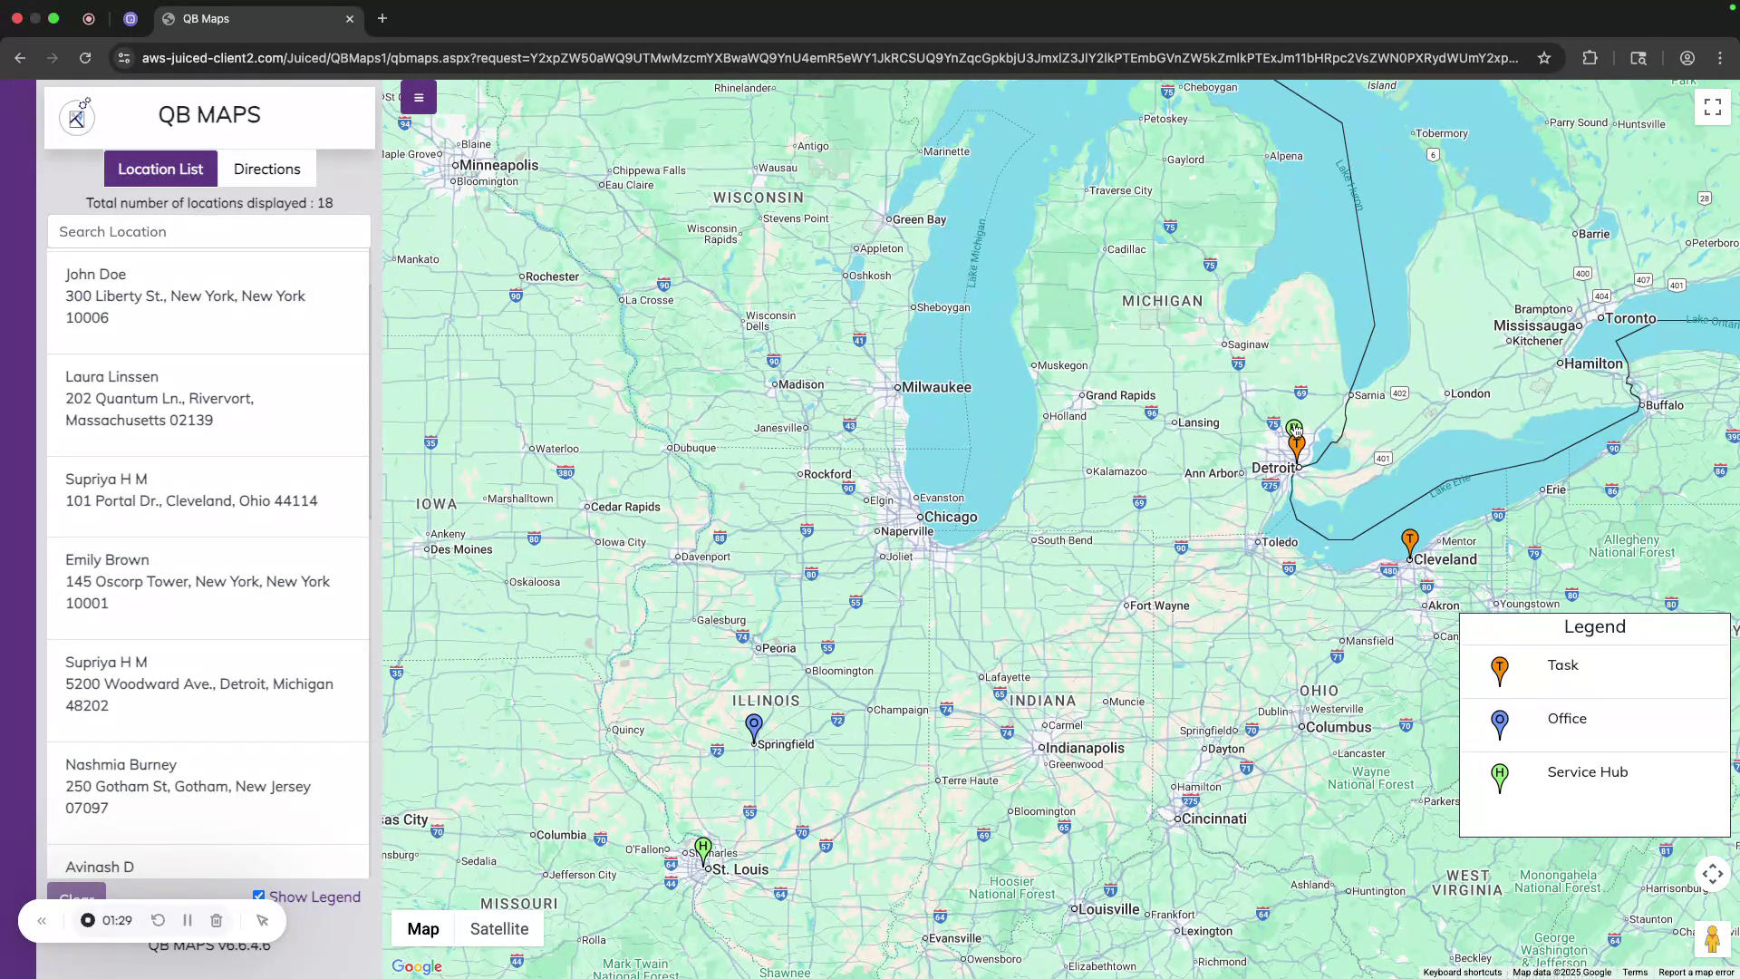1740x979 pixels.
Task: Pause the recording using pause control
Action: [x=188, y=920]
